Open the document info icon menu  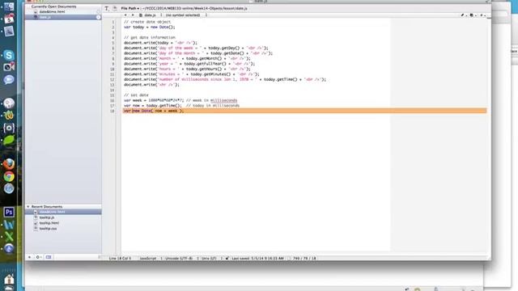pos(473,15)
